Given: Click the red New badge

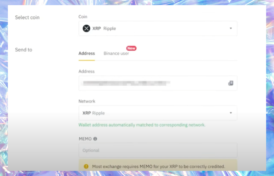Looking at the screenshot, I should click(132, 48).
